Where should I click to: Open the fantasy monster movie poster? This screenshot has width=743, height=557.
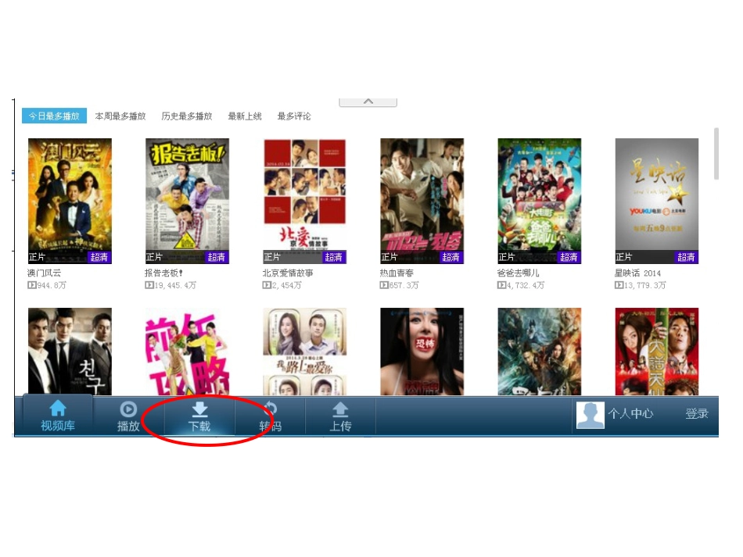(x=539, y=352)
